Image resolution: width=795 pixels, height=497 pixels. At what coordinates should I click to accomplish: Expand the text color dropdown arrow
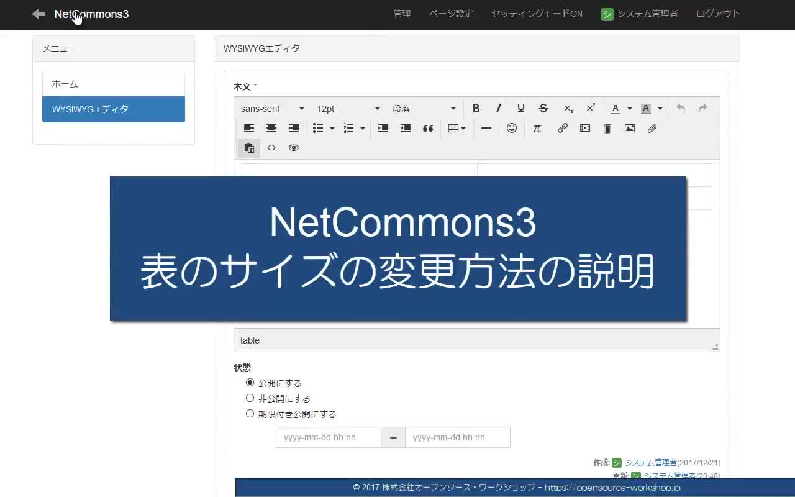click(x=629, y=109)
